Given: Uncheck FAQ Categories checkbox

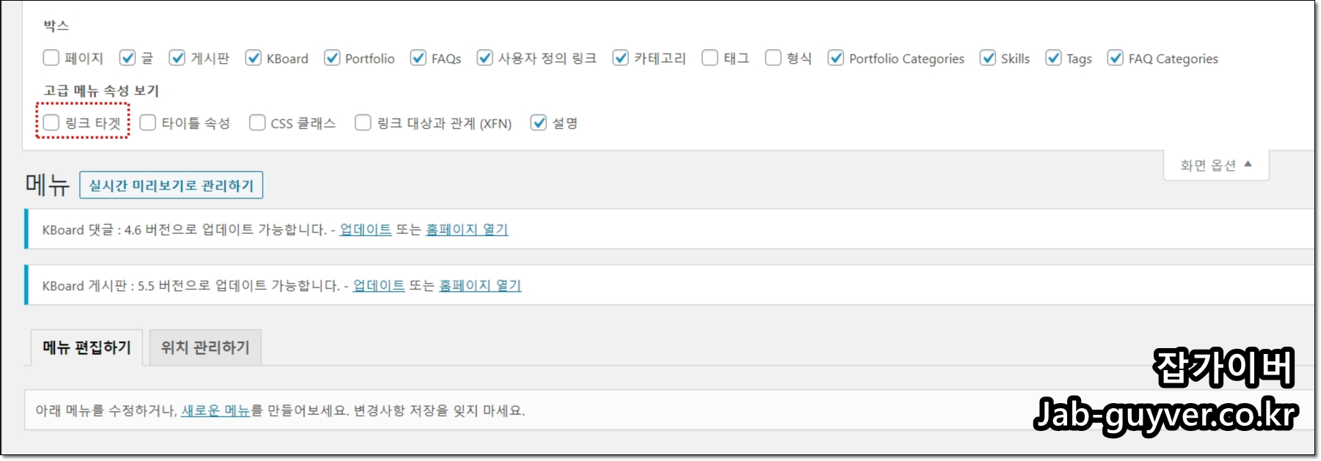Looking at the screenshot, I should pos(1116,57).
